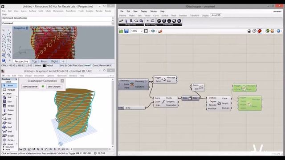Open the Curve tab in Grasshopper
This screenshot has height=160, width=285.
coord(156,16)
